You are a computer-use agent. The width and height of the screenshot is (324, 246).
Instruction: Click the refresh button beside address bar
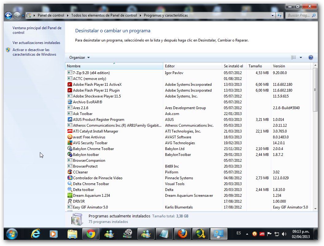tap(280, 15)
